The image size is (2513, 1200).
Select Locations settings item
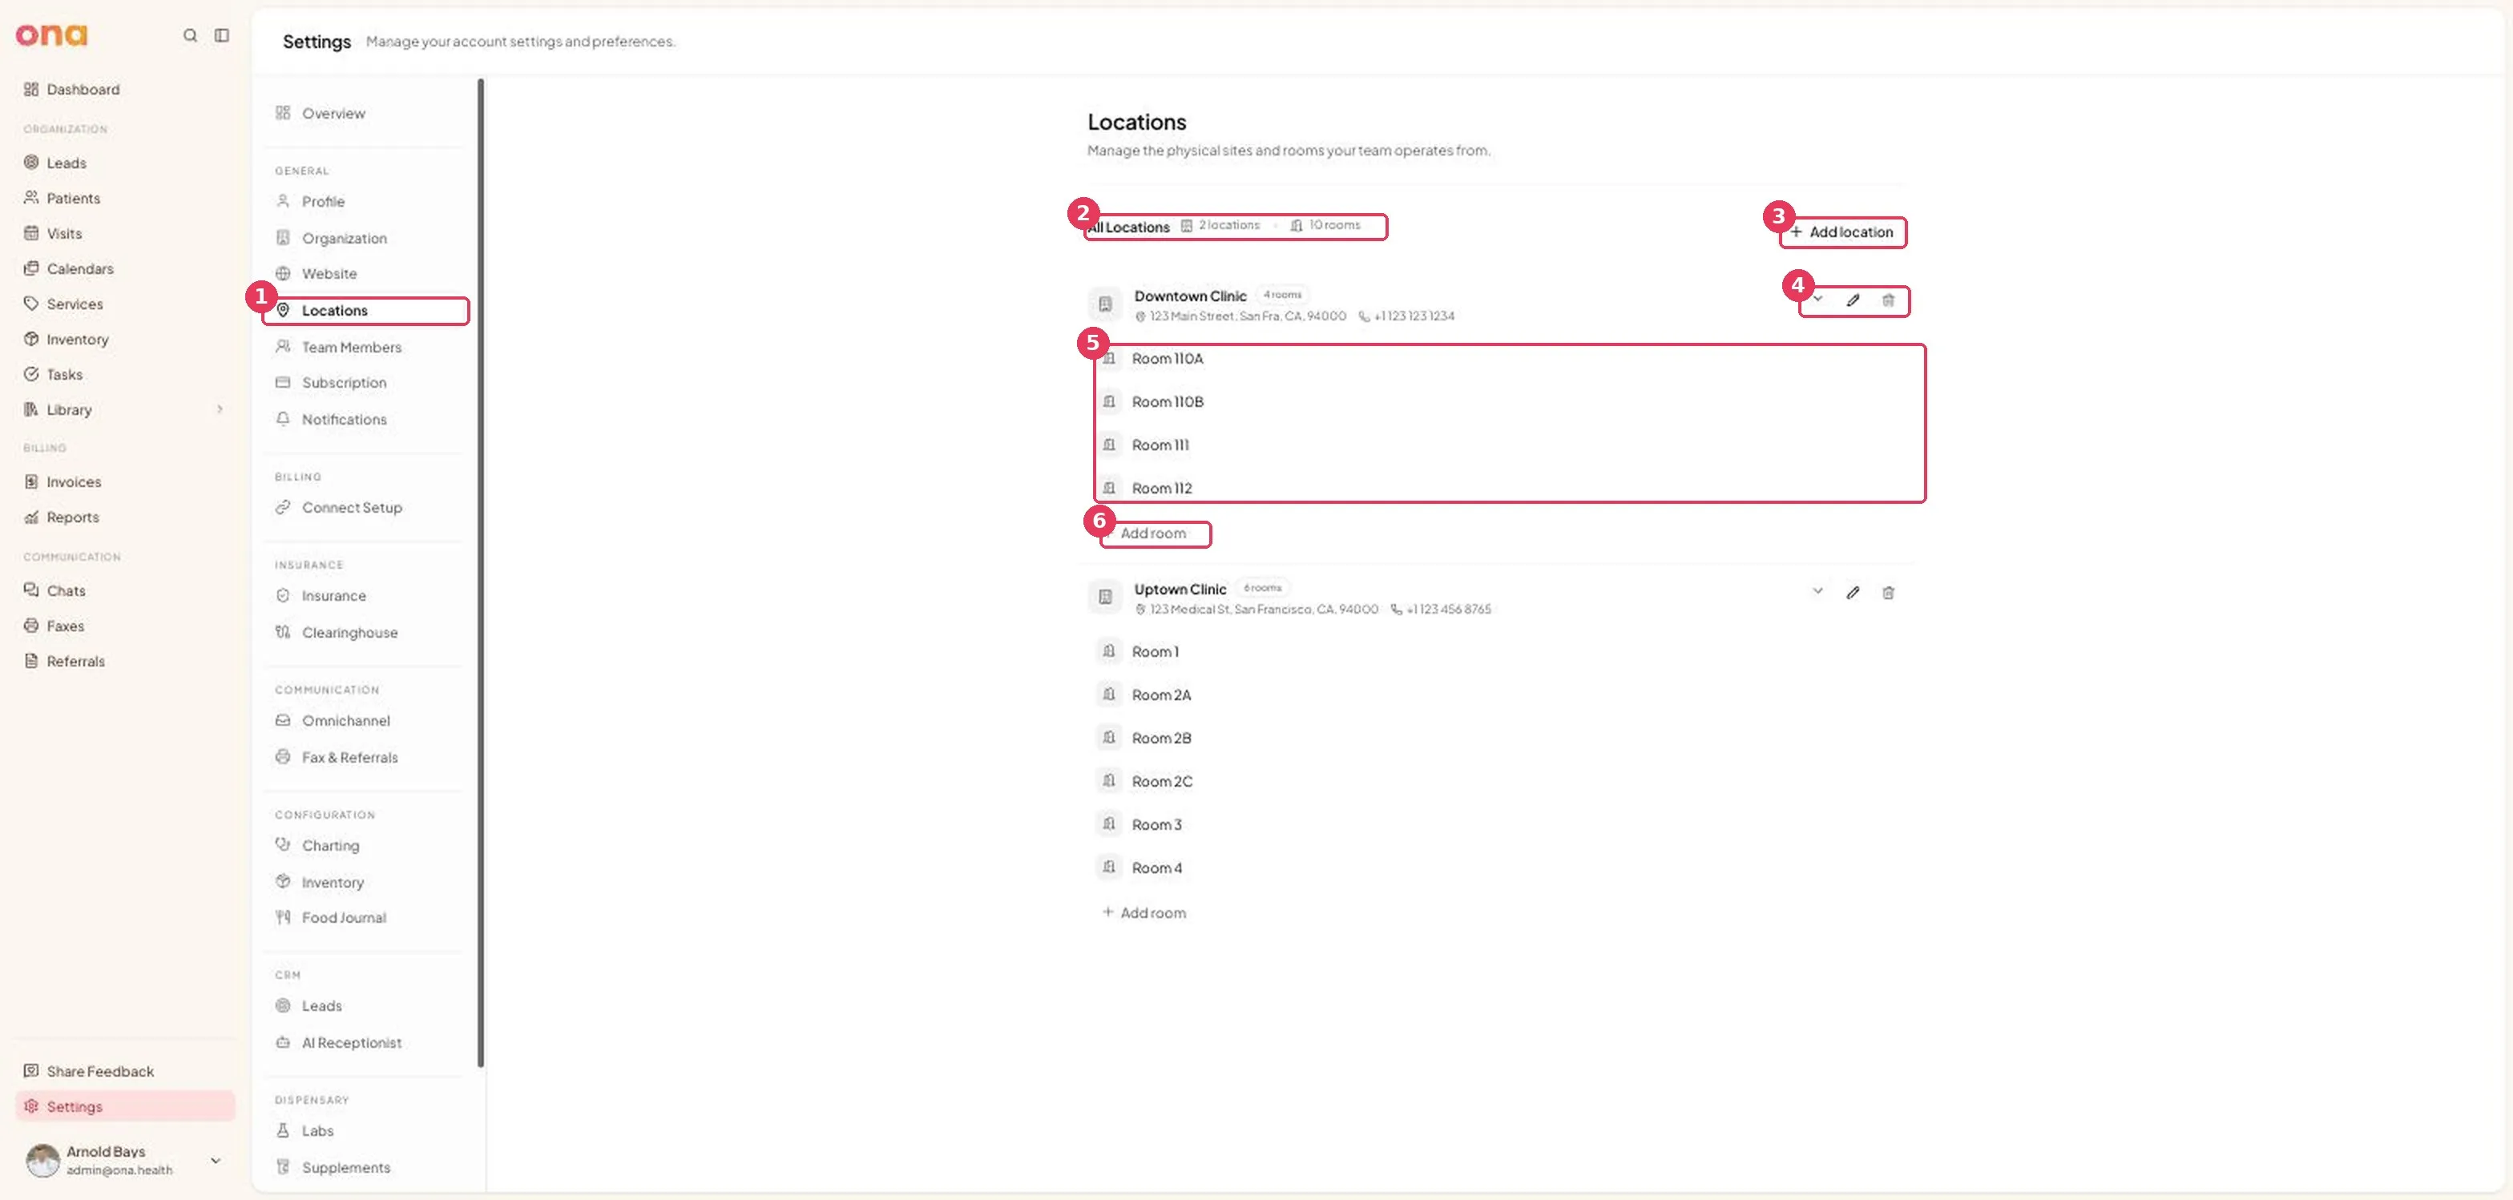(x=366, y=310)
